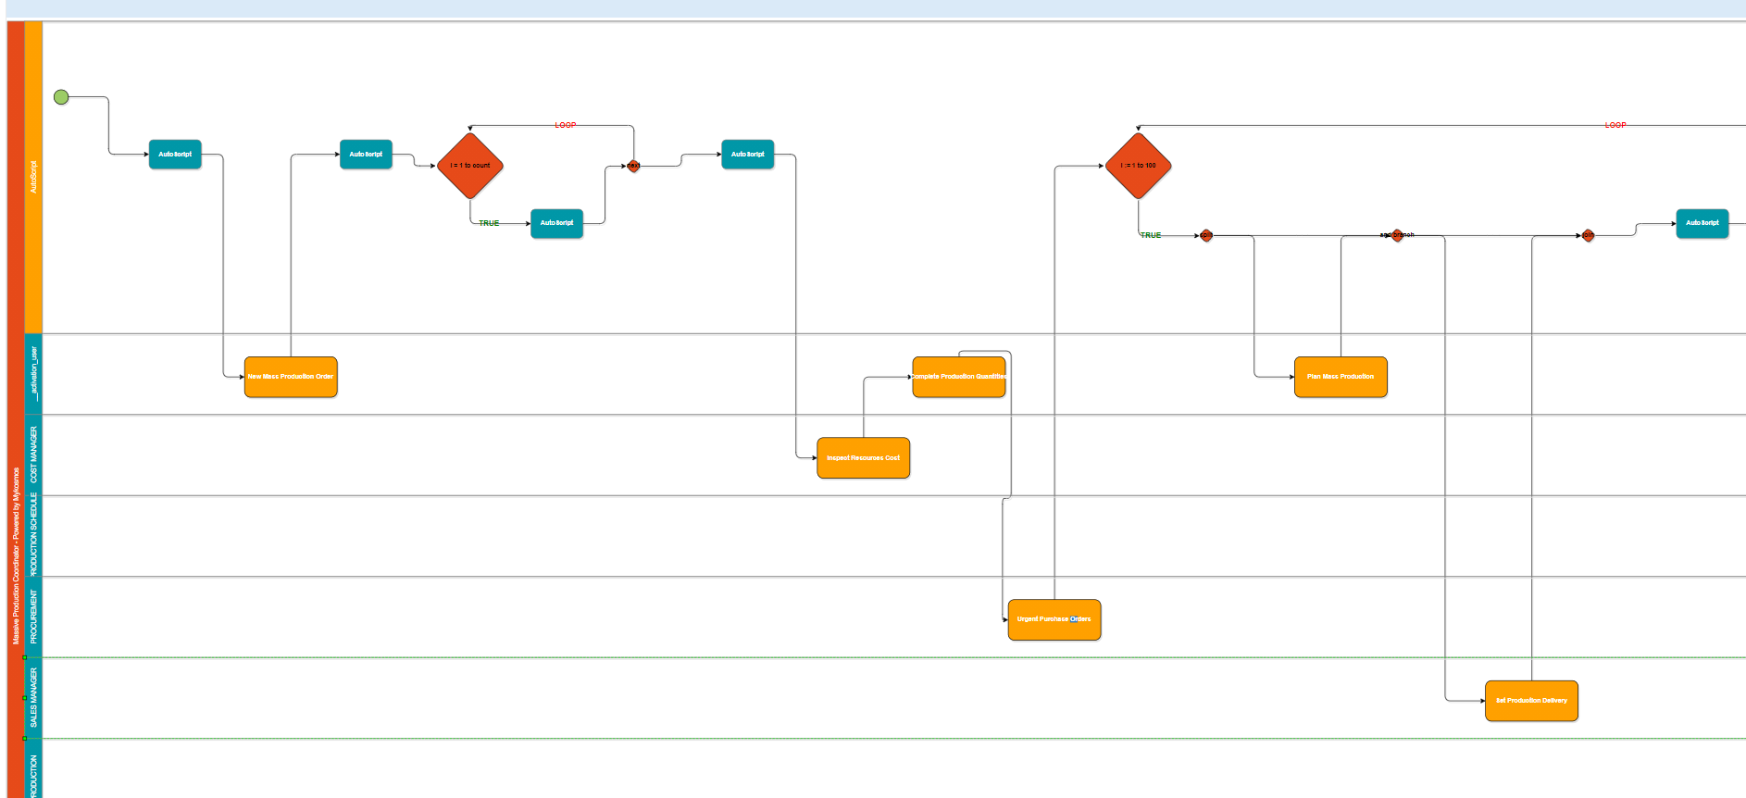Image resolution: width=1746 pixels, height=798 pixels.
Task: Select the green start event circle
Action: (61, 97)
